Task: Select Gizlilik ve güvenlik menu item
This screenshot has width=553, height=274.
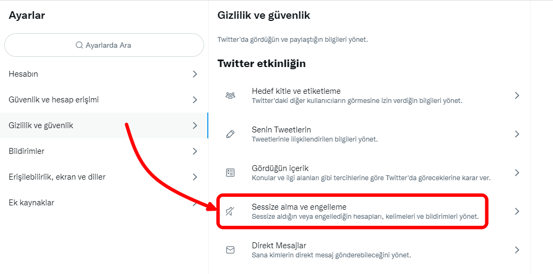Action: [x=41, y=125]
